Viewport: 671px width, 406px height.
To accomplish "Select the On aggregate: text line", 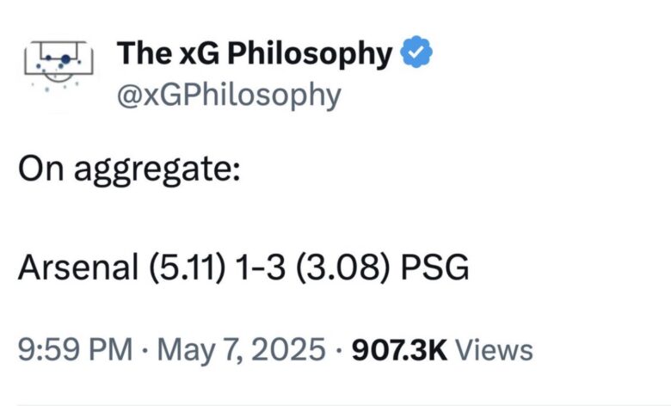I will click(127, 169).
